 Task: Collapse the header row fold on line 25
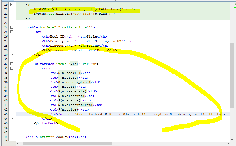[12, 32]
